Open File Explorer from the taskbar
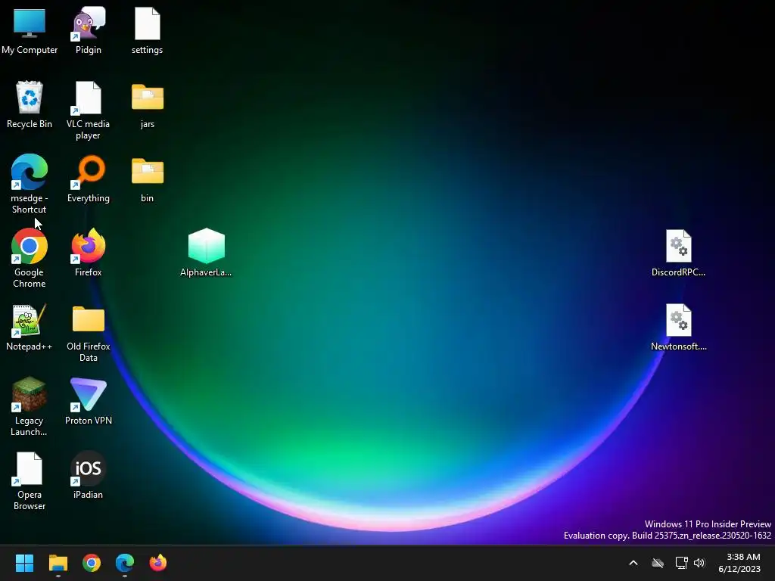 click(x=58, y=563)
